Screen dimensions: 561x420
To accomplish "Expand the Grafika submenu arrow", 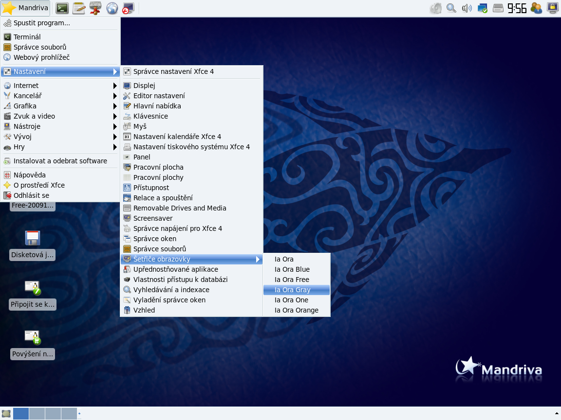I will (x=115, y=106).
